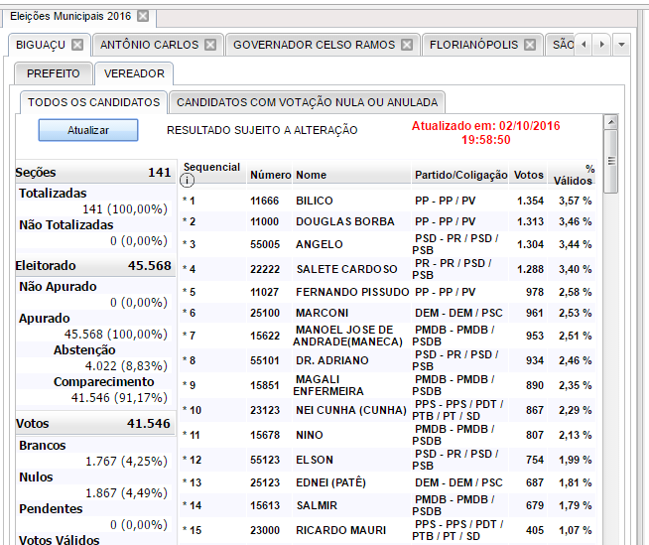Open Candidatos com votação nula ou anulada tab
Image resolution: width=649 pixels, height=545 pixels.
307,102
